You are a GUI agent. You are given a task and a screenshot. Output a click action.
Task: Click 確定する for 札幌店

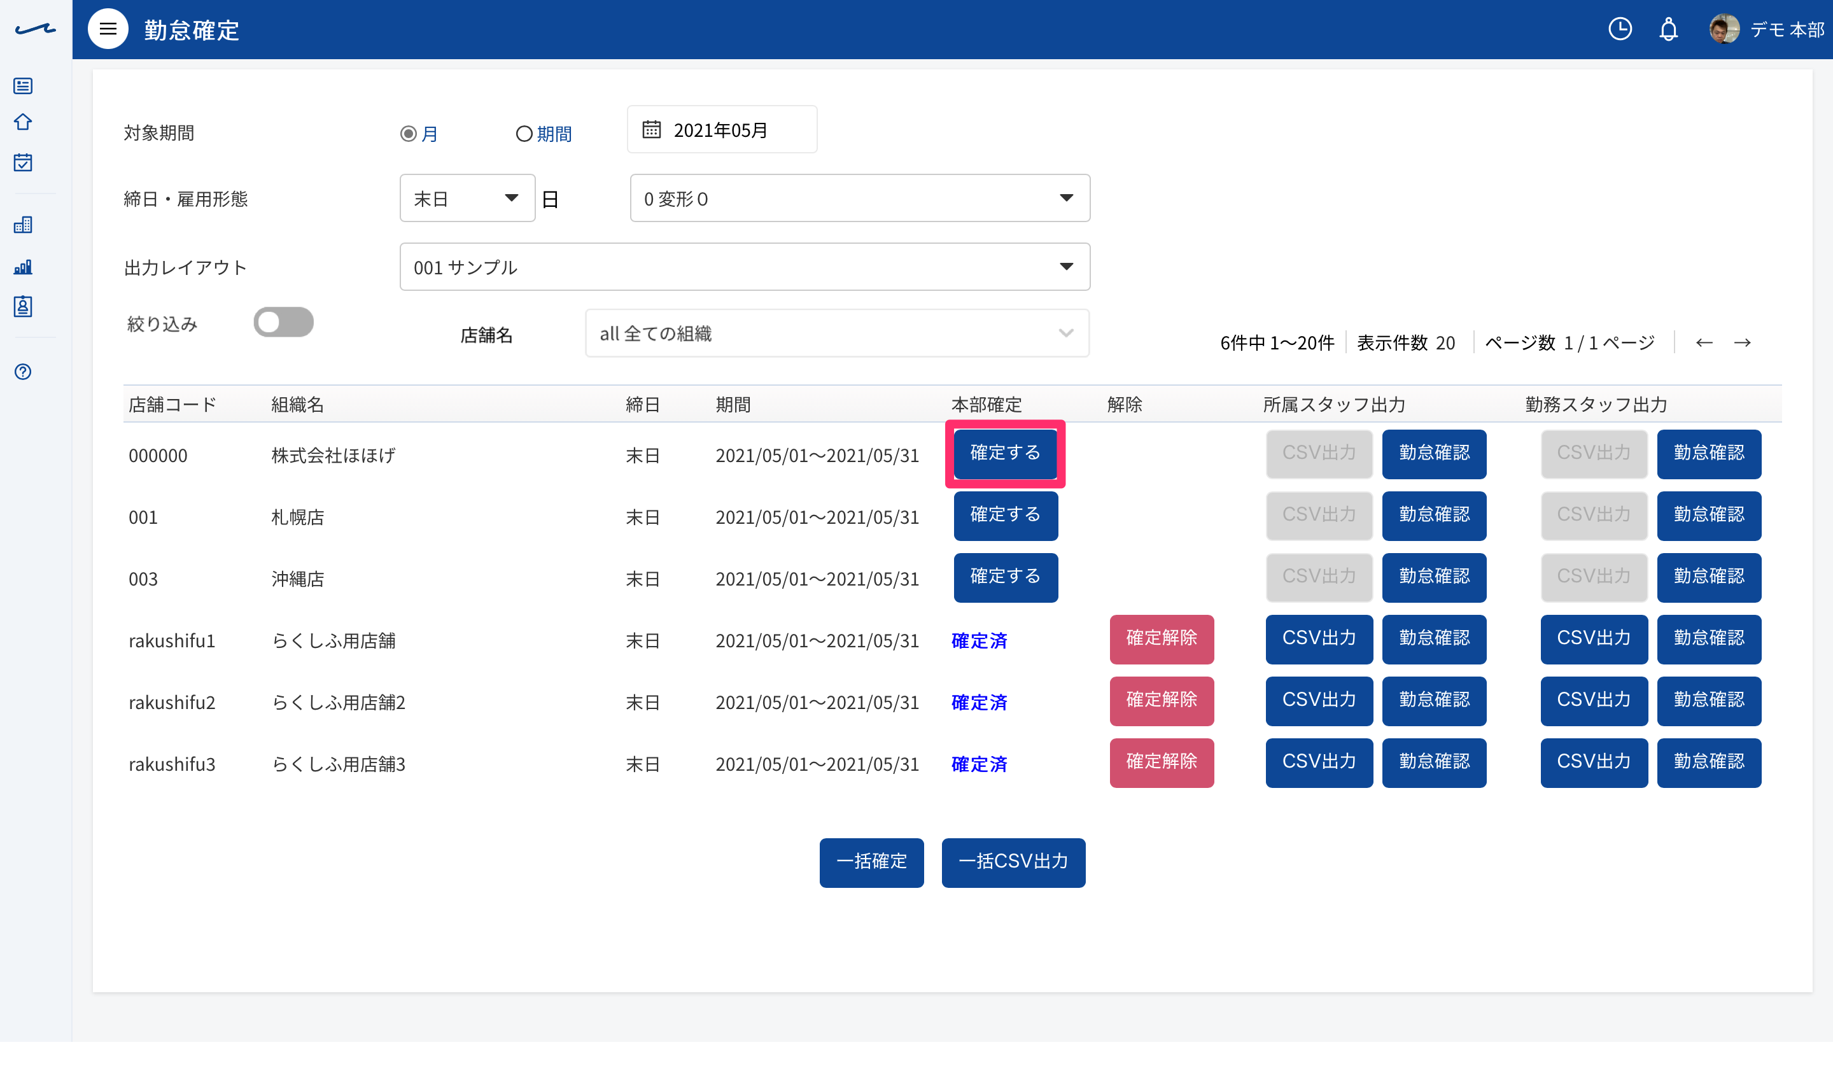pyautogui.click(x=1005, y=516)
